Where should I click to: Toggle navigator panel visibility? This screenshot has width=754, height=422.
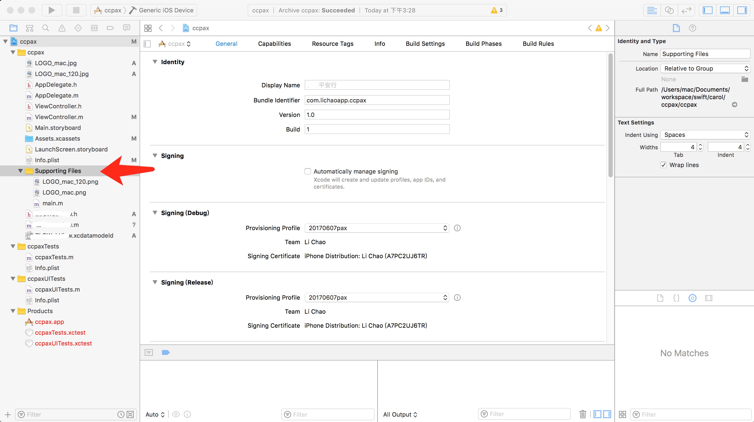coord(707,10)
